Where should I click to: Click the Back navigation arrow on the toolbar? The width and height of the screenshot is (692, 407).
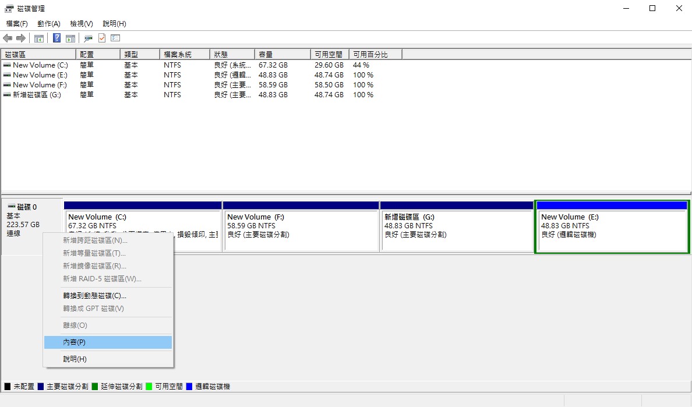pos(8,38)
